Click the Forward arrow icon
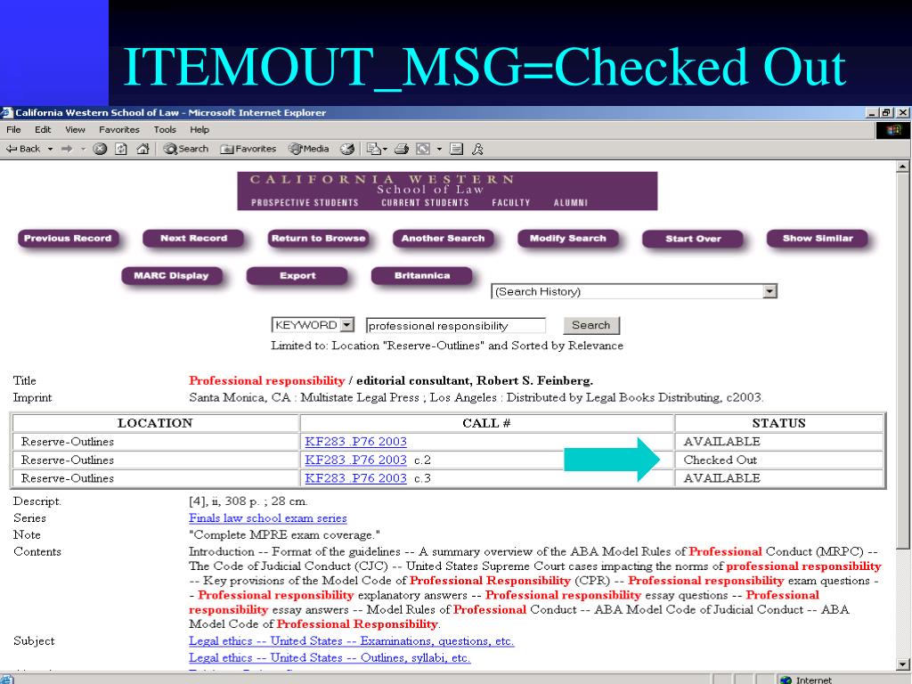This screenshot has width=912, height=684. (x=67, y=149)
